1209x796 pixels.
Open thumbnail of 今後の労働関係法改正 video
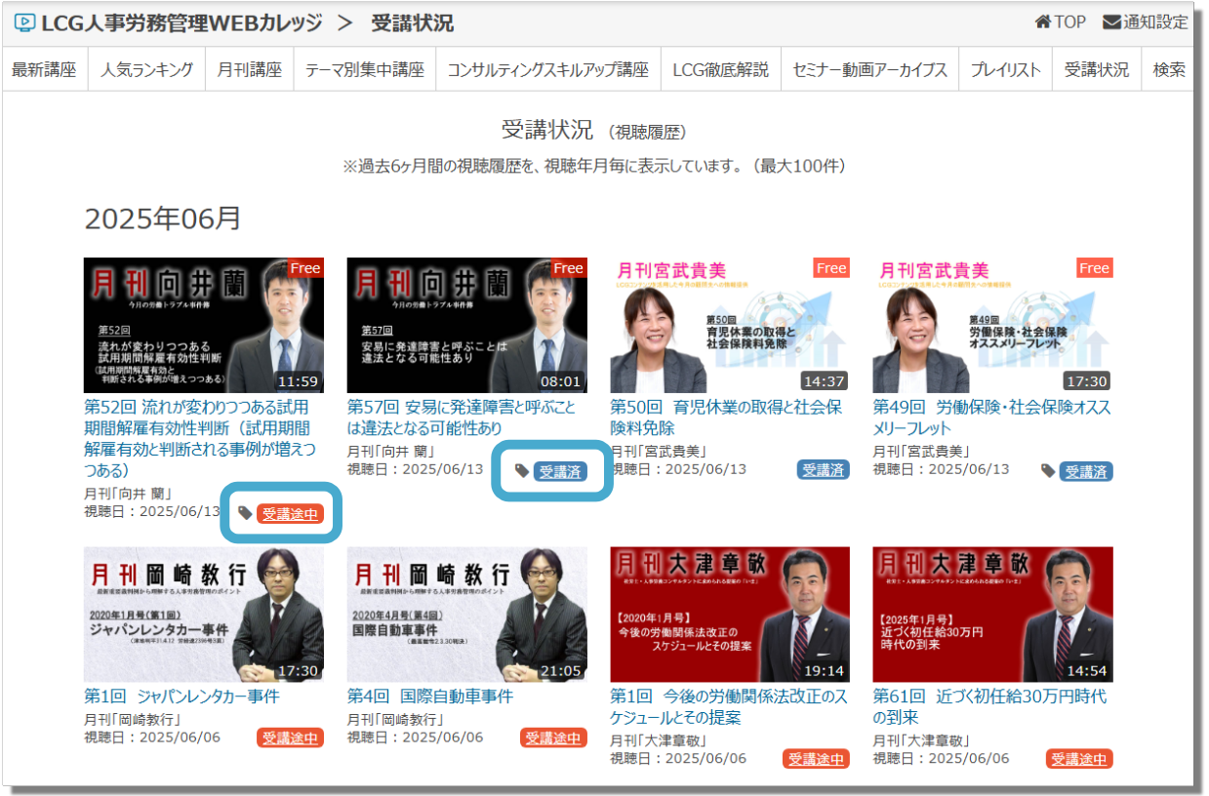(x=730, y=615)
